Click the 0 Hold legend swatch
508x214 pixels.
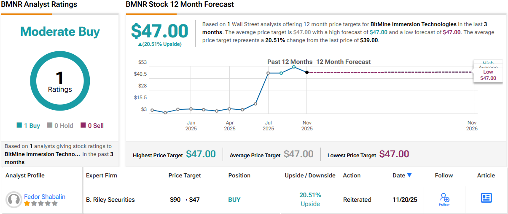50,125
